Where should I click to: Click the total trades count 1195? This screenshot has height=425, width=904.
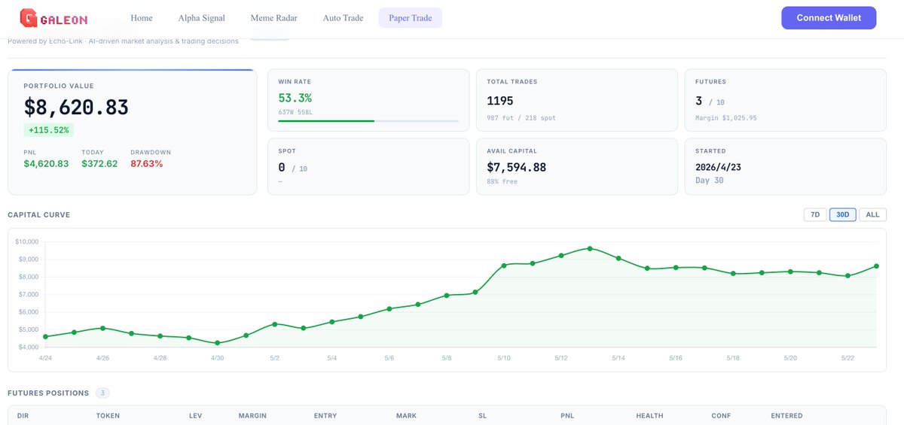pyautogui.click(x=500, y=100)
